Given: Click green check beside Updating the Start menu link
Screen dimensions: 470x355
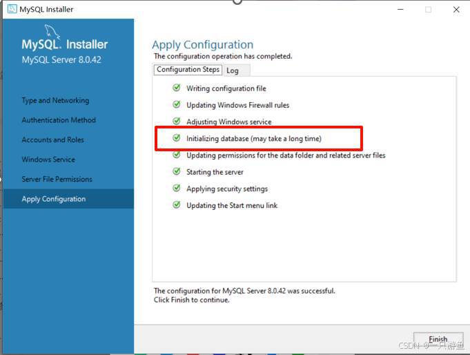Looking at the screenshot, I should click(x=177, y=204).
